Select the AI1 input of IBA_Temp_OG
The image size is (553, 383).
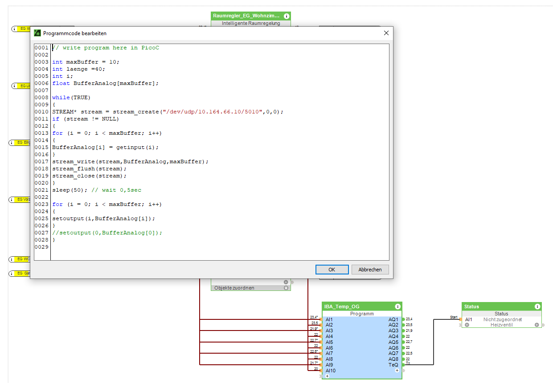click(x=321, y=319)
